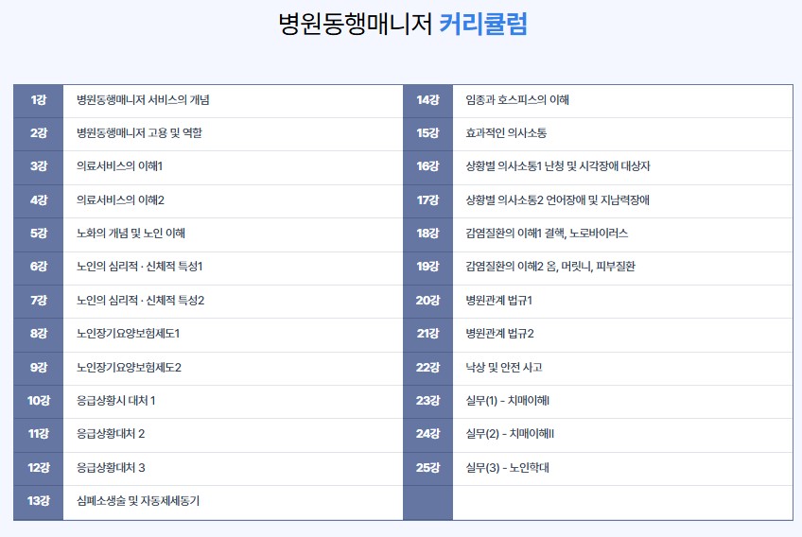This screenshot has width=802, height=537.
Task: Click the heading 병원동행매니저 커리큘럼
Action: (403, 24)
